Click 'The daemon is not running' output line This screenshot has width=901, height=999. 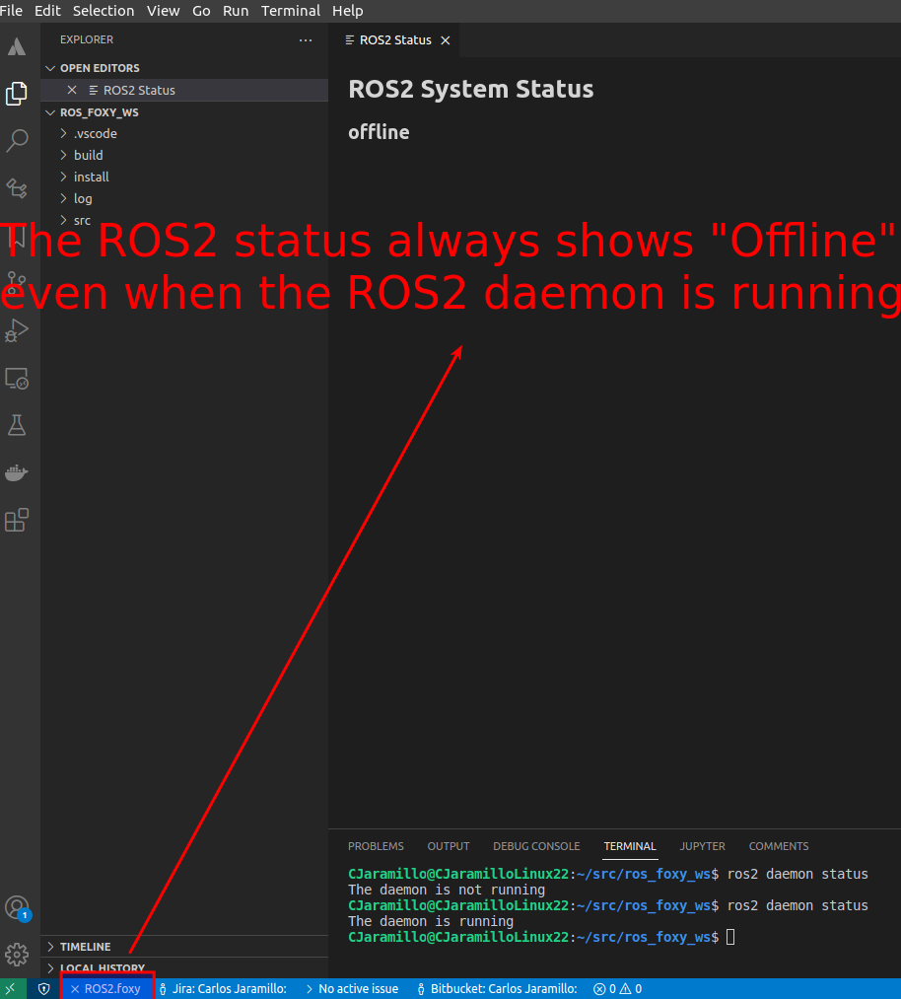tap(447, 890)
